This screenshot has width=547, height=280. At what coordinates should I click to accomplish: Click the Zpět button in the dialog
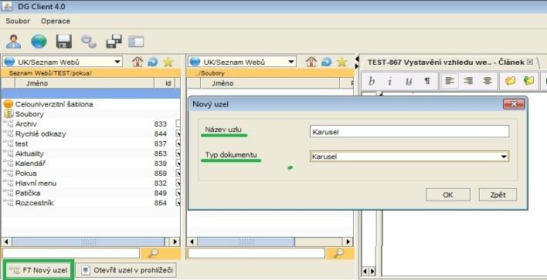tap(498, 195)
